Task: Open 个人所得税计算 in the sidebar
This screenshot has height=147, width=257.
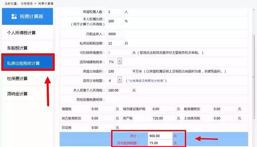Action: [21, 33]
